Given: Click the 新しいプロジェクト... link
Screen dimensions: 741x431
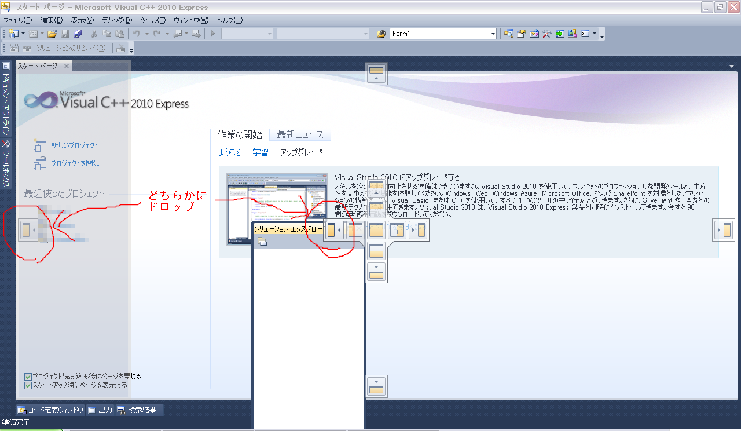Looking at the screenshot, I should point(77,145).
